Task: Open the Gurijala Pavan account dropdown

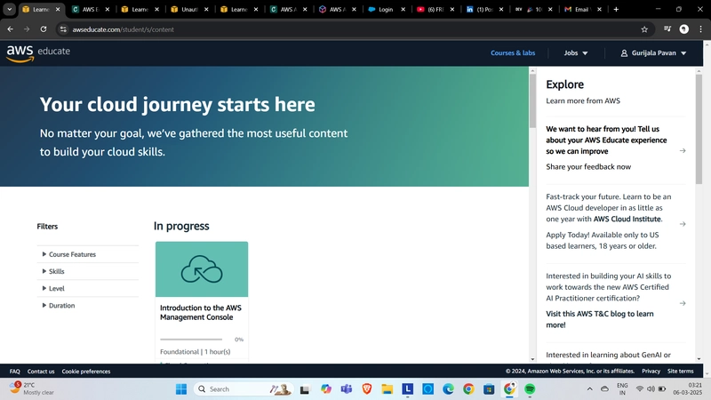Action: 653,53
